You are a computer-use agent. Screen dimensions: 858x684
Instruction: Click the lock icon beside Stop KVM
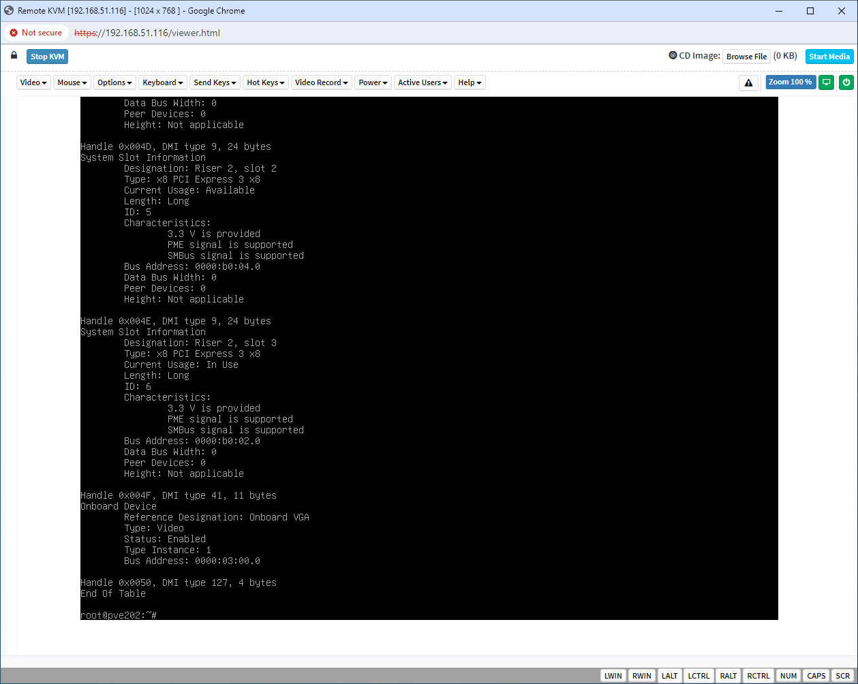tap(14, 55)
